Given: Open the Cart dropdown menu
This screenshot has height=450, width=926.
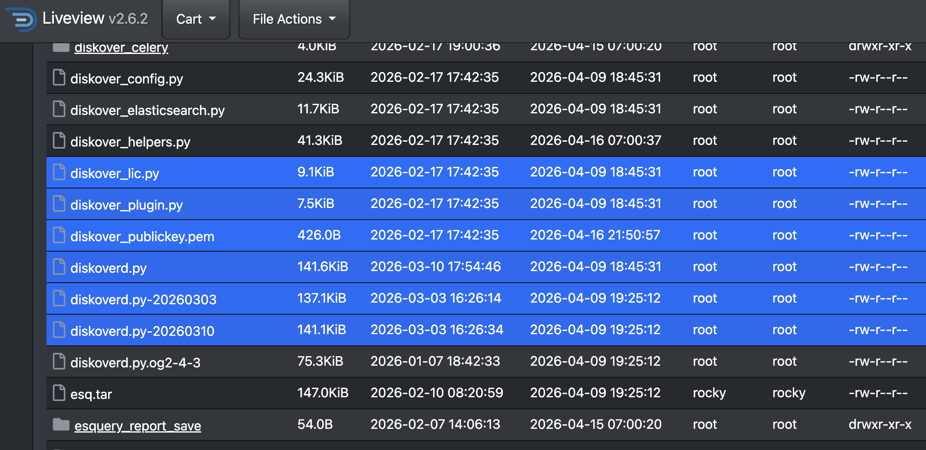Looking at the screenshot, I should [x=196, y=19].
